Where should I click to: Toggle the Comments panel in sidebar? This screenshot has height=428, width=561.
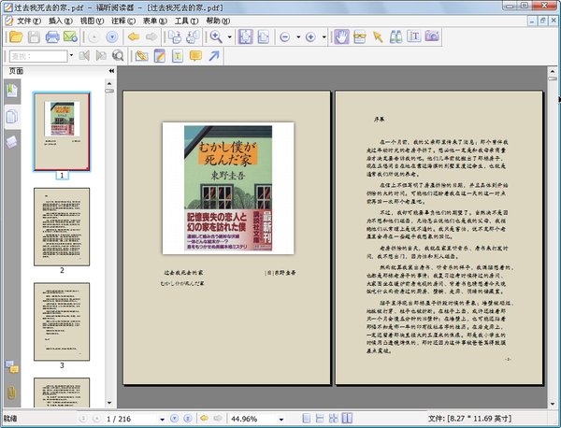(11, 365)
